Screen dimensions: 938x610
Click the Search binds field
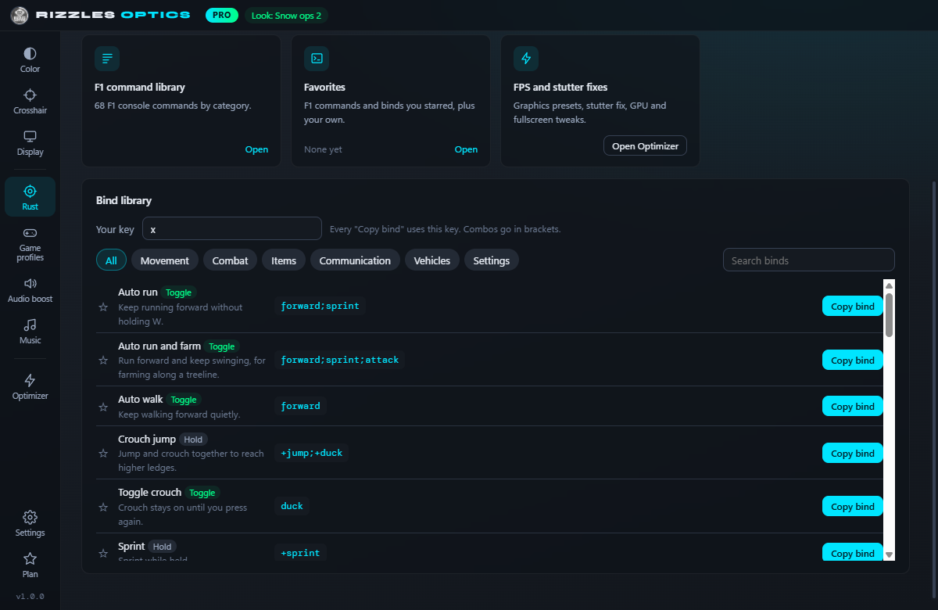[x=809, y=260]
